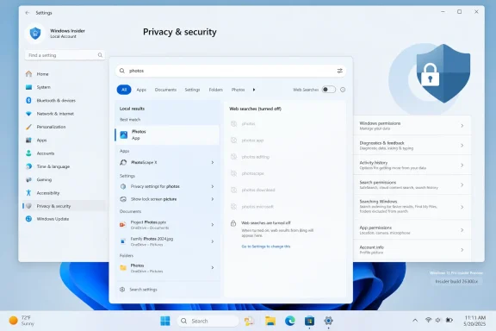Viewport: 496px width, 331px height.
Task: Click the search options icon in search box
Action: (x=340, y=71)
